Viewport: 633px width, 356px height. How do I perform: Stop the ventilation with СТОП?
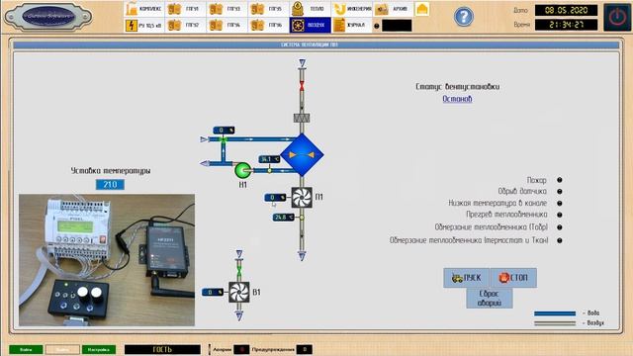coord(513,278)
